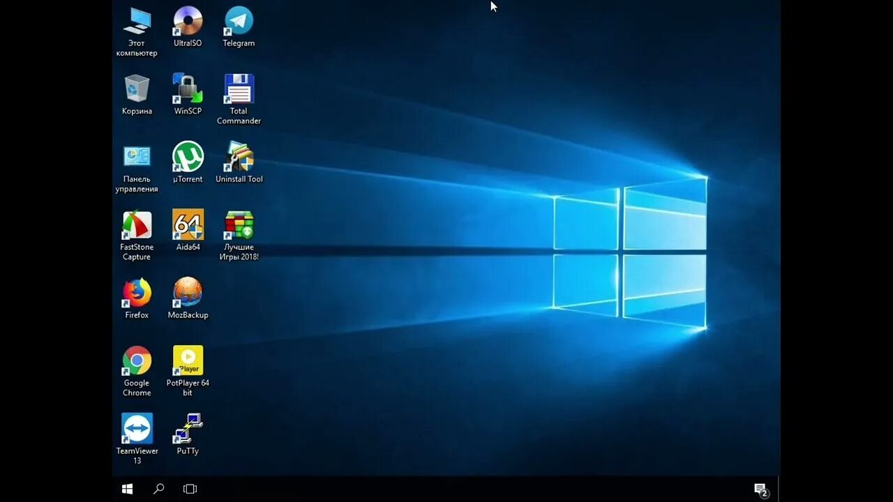Open the Action Center notifications icon
893x502 pixels.
tap(760, 490)
